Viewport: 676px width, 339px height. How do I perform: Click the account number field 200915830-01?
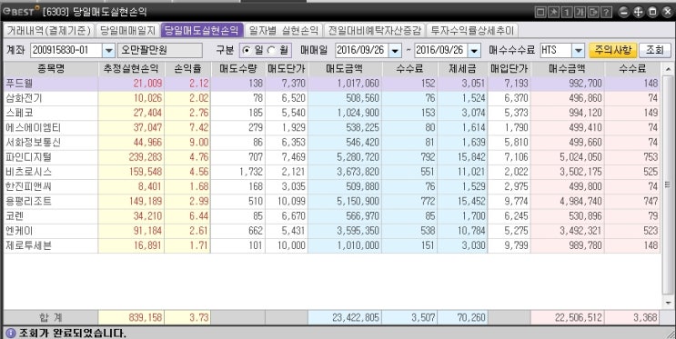point(66,50)
